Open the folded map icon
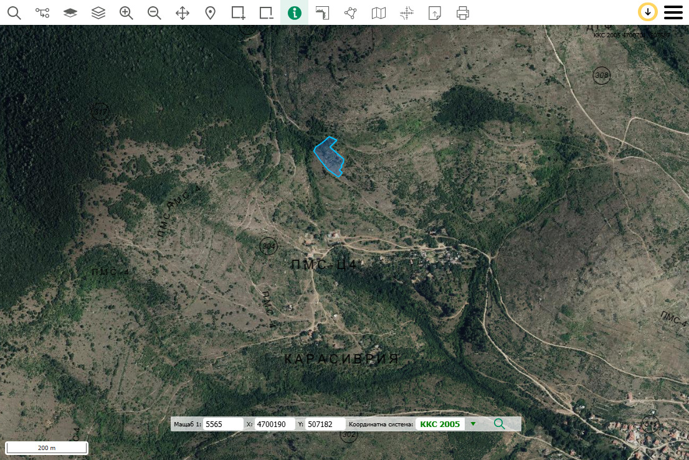The width and height of the screenshot is (689, 460). [379, 12]
